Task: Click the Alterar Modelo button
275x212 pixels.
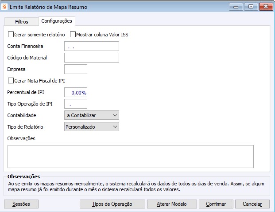Action: pos(172,204)
